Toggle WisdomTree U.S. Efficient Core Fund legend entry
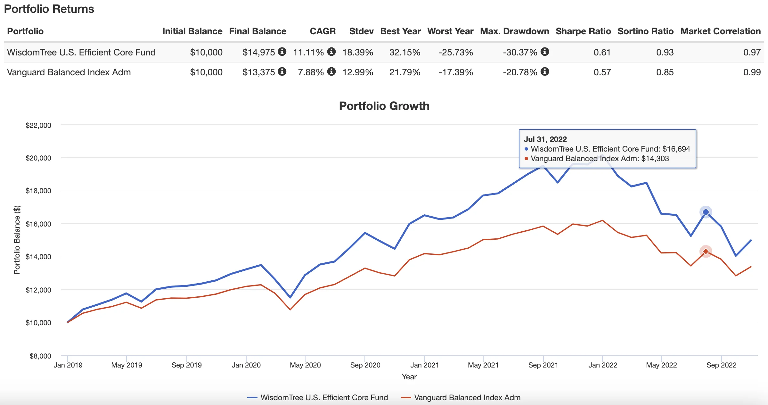768x405 pixels. [x=317, y=398]
